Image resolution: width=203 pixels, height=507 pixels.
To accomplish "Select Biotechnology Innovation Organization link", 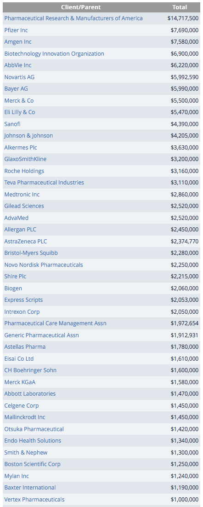I will [x=54, y=54].
